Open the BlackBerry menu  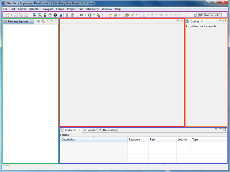point(93,9)
